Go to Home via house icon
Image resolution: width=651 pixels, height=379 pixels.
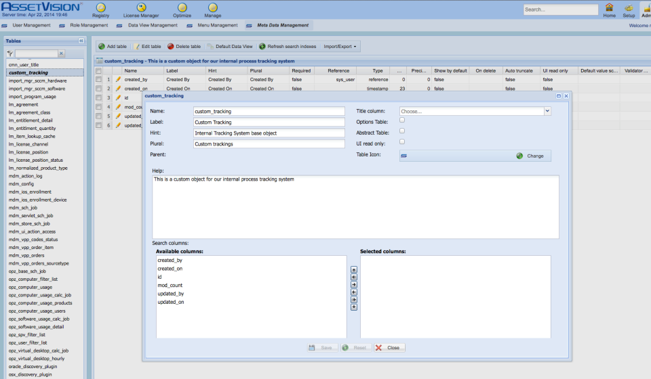[609, 7]
